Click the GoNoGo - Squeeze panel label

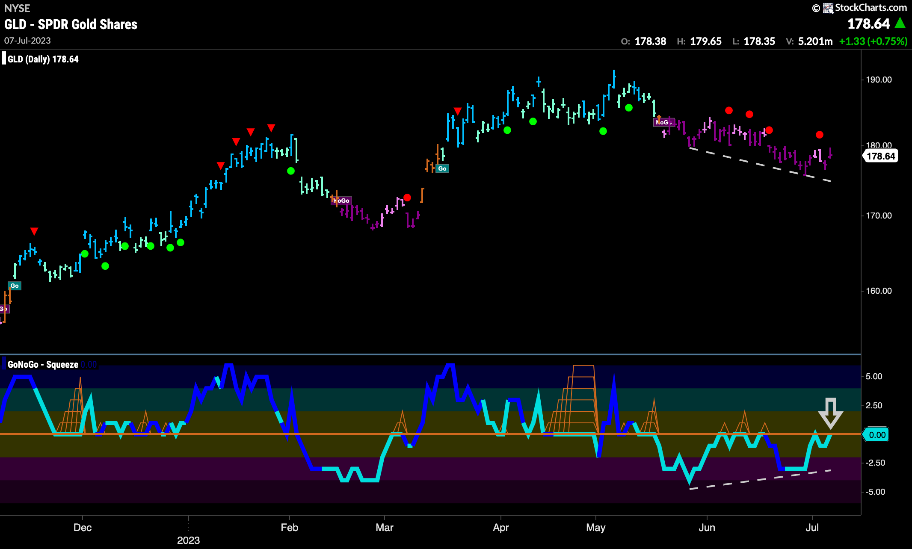43,364
